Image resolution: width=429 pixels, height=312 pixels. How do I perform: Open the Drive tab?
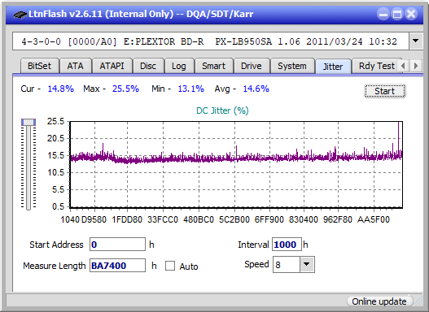pos(252,66)
